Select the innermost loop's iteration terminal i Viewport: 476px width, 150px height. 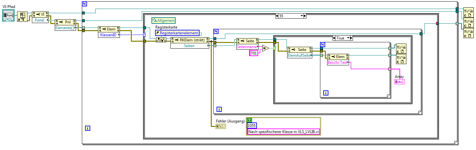click(326, 93)
